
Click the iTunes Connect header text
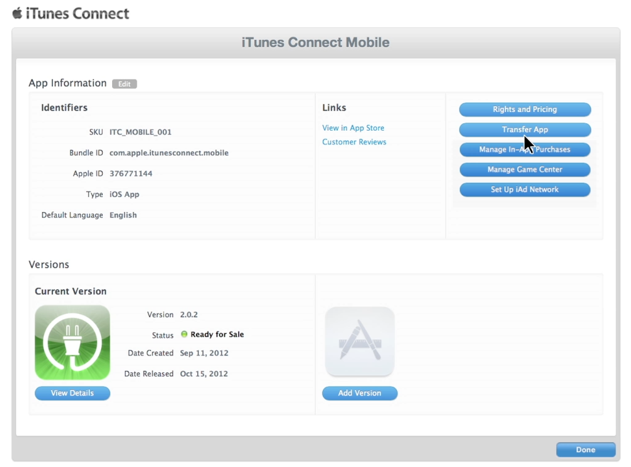pos(77,14)
